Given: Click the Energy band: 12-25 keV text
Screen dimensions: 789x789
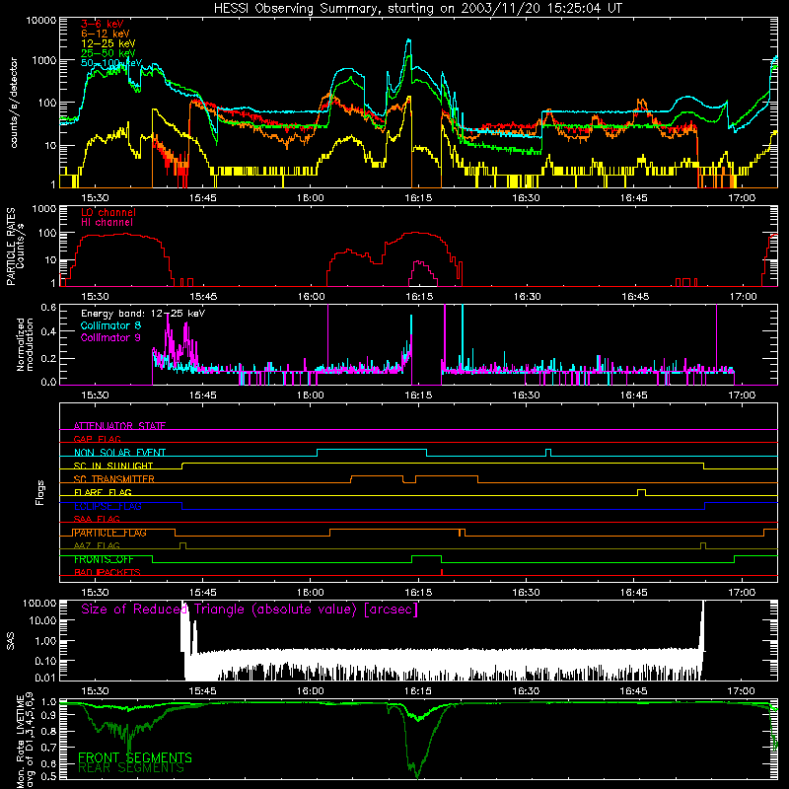Looking at the screenshot, I should click(x=143, y=314).
